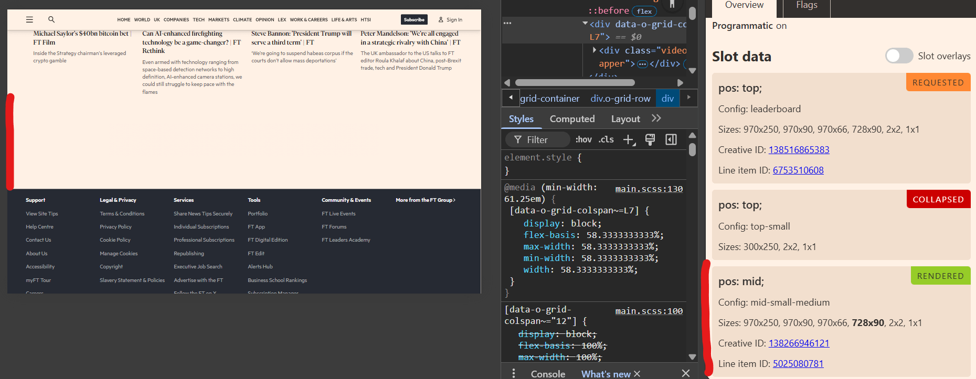The height and width of the screenshot is (379, 976).
Task: Toggle the Slot overlays switch
Action: tap(899, 56)
